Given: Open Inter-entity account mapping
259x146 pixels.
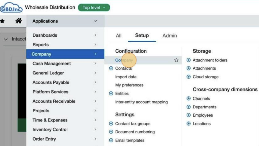Looking at the screenshot, I should pos(141,102).
